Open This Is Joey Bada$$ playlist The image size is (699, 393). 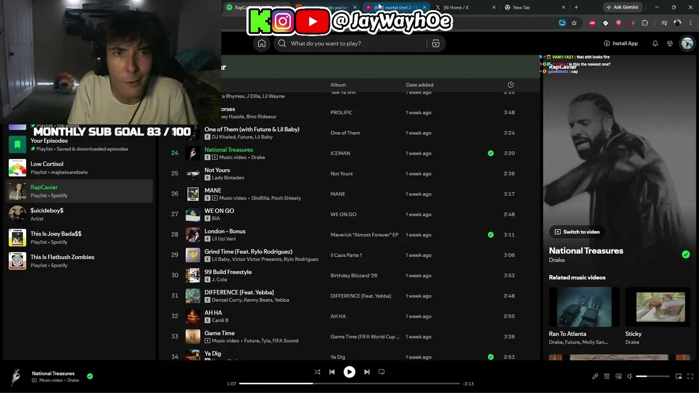(79, 238)
